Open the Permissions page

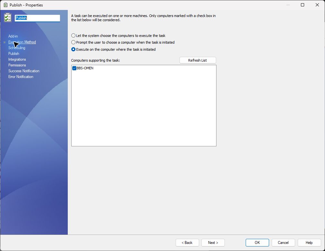17,65
